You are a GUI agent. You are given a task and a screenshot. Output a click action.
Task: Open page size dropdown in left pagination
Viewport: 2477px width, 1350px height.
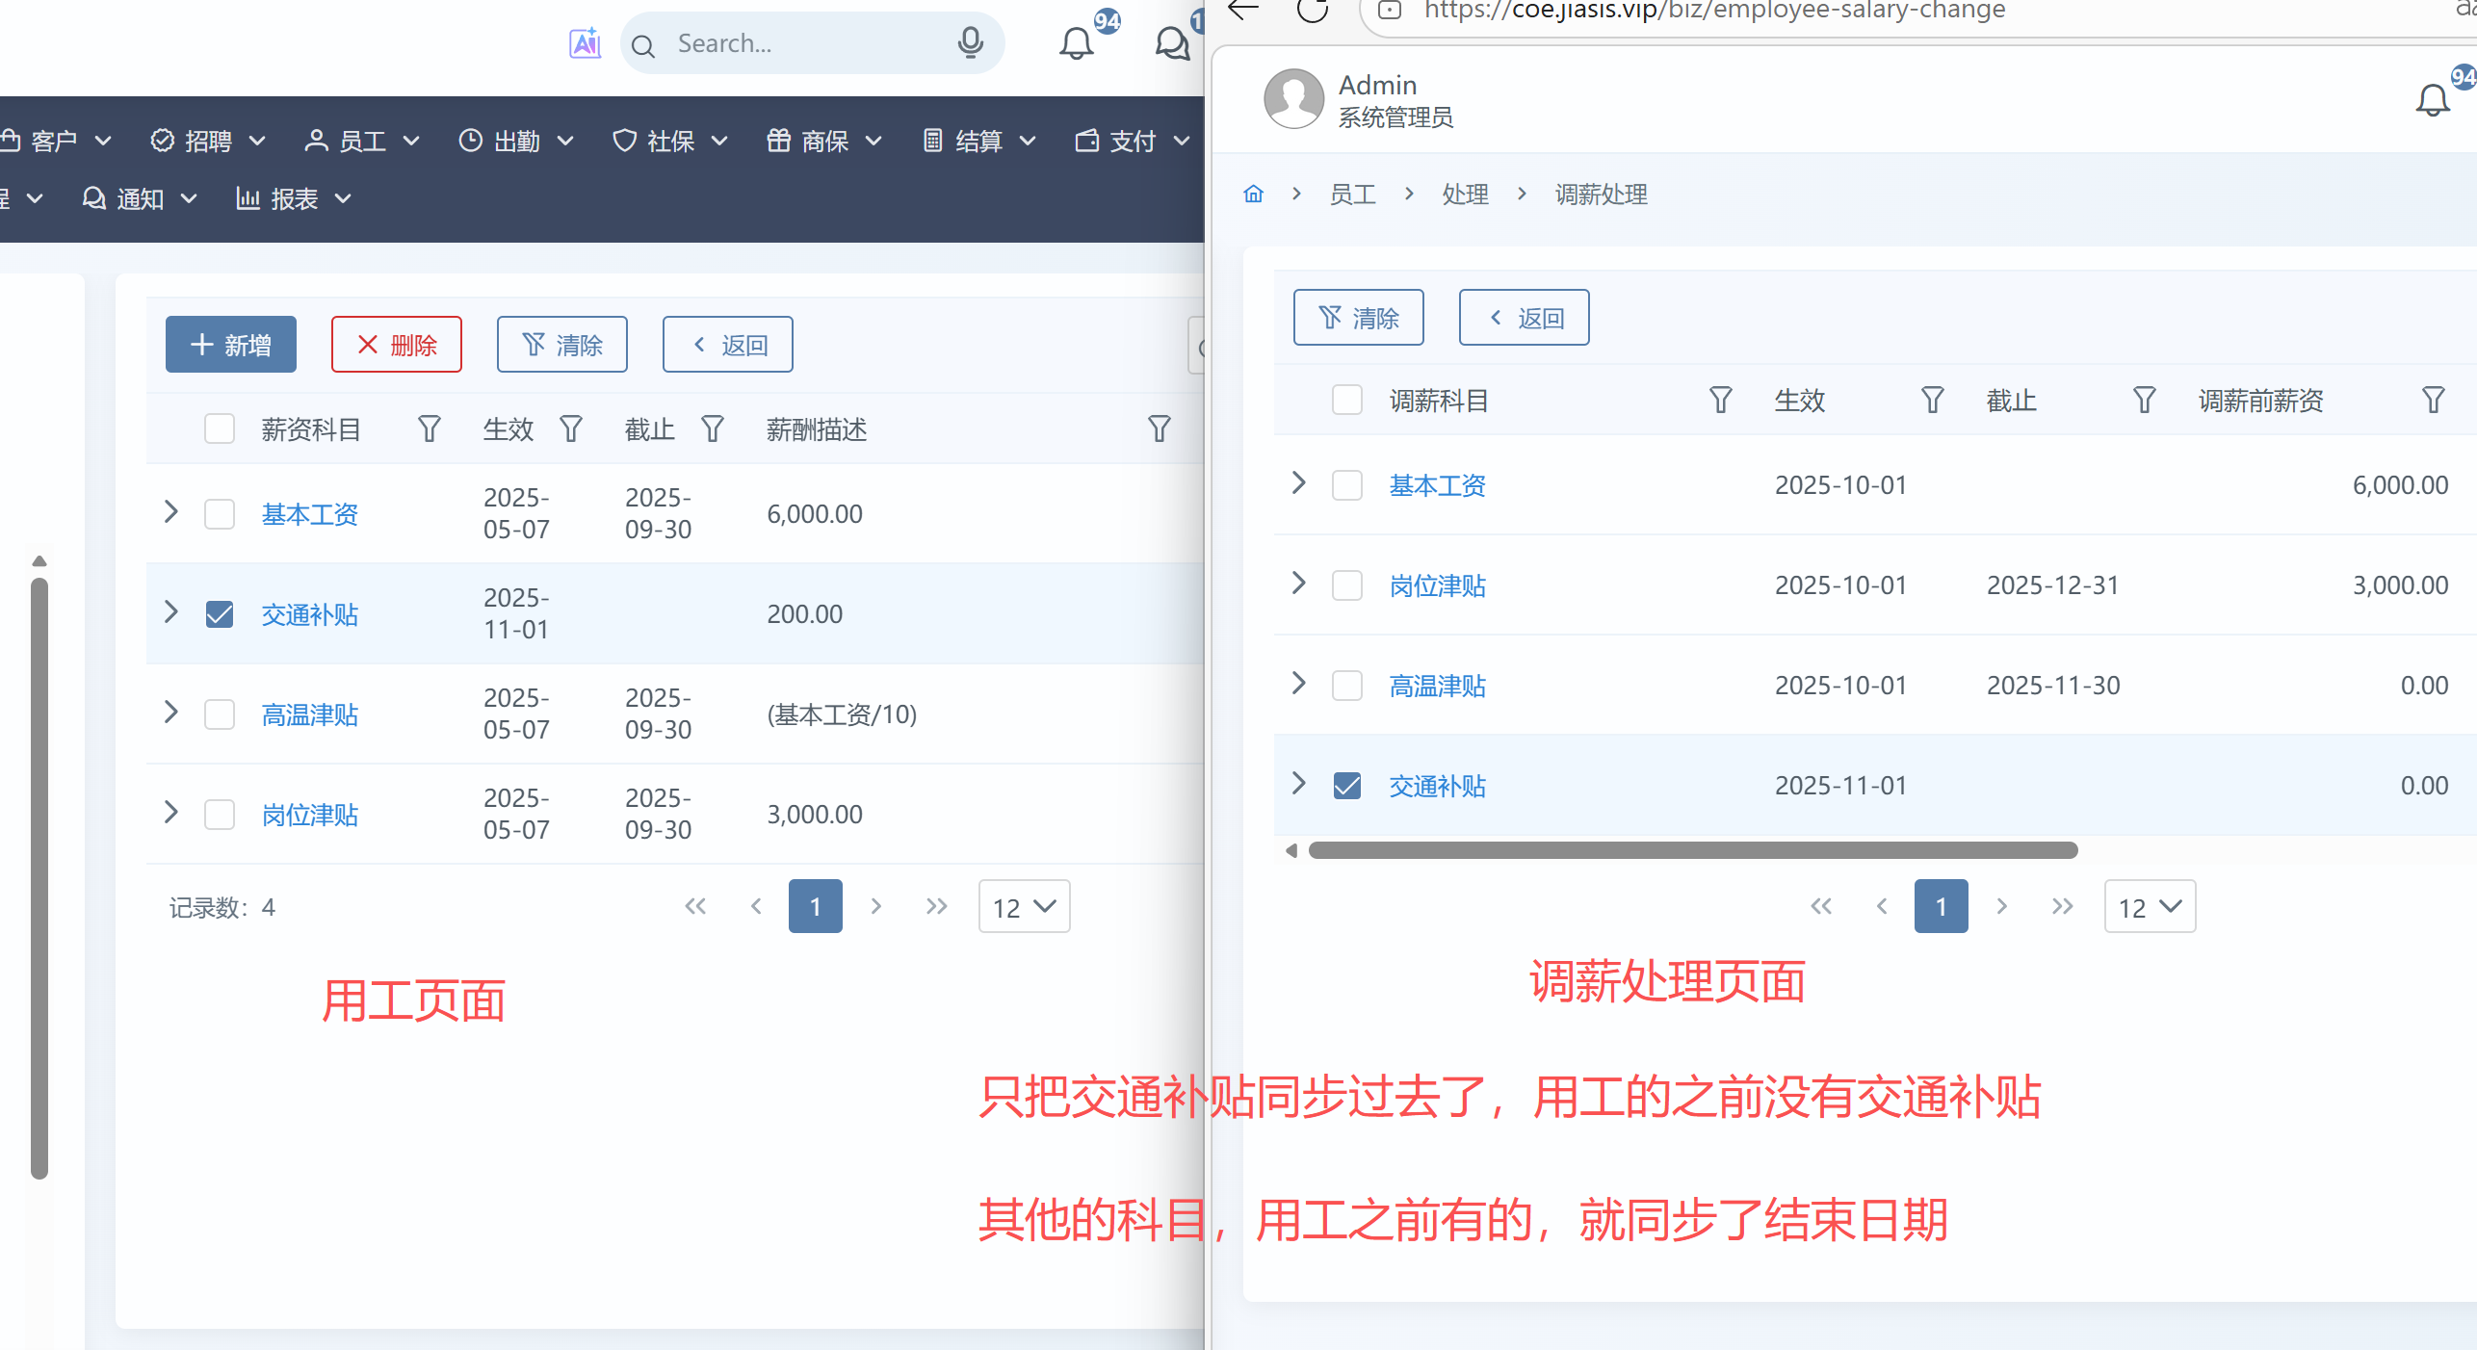click(x=1024, y=907)
